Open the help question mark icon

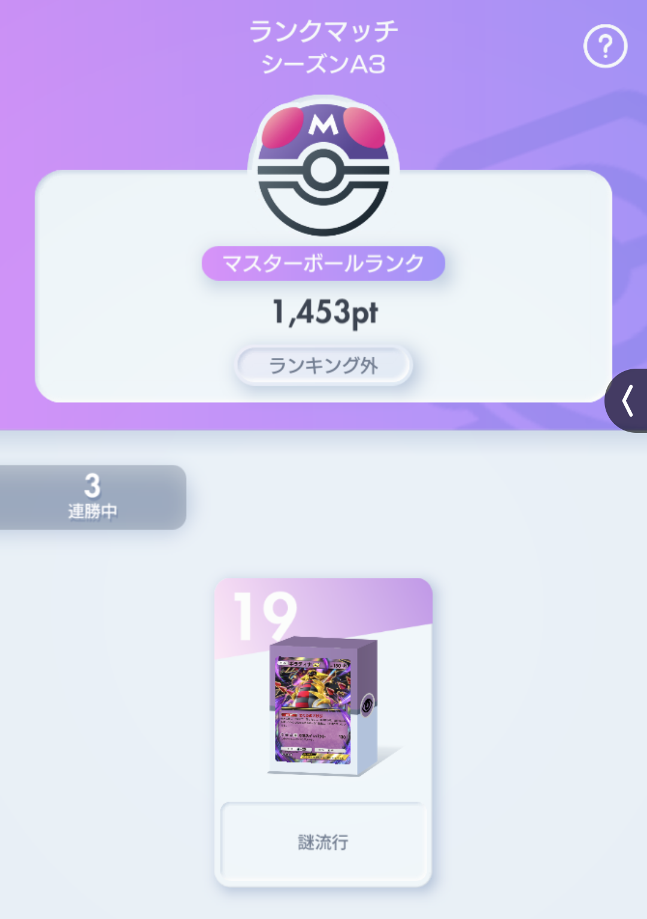[605, 46]
